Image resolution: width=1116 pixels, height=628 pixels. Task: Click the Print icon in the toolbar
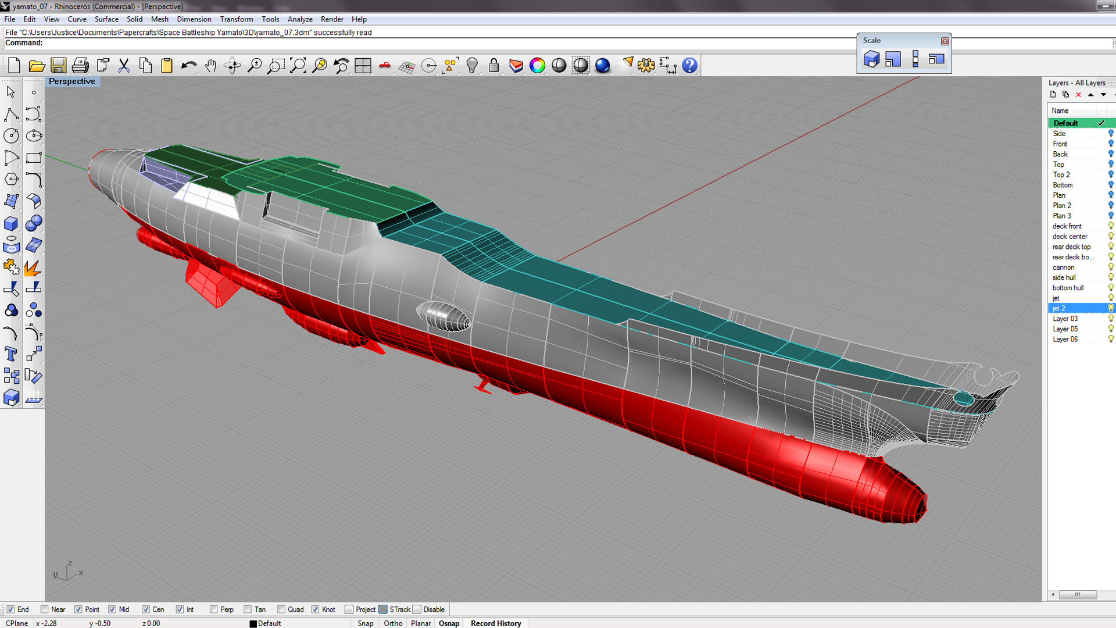pos(80,66)
